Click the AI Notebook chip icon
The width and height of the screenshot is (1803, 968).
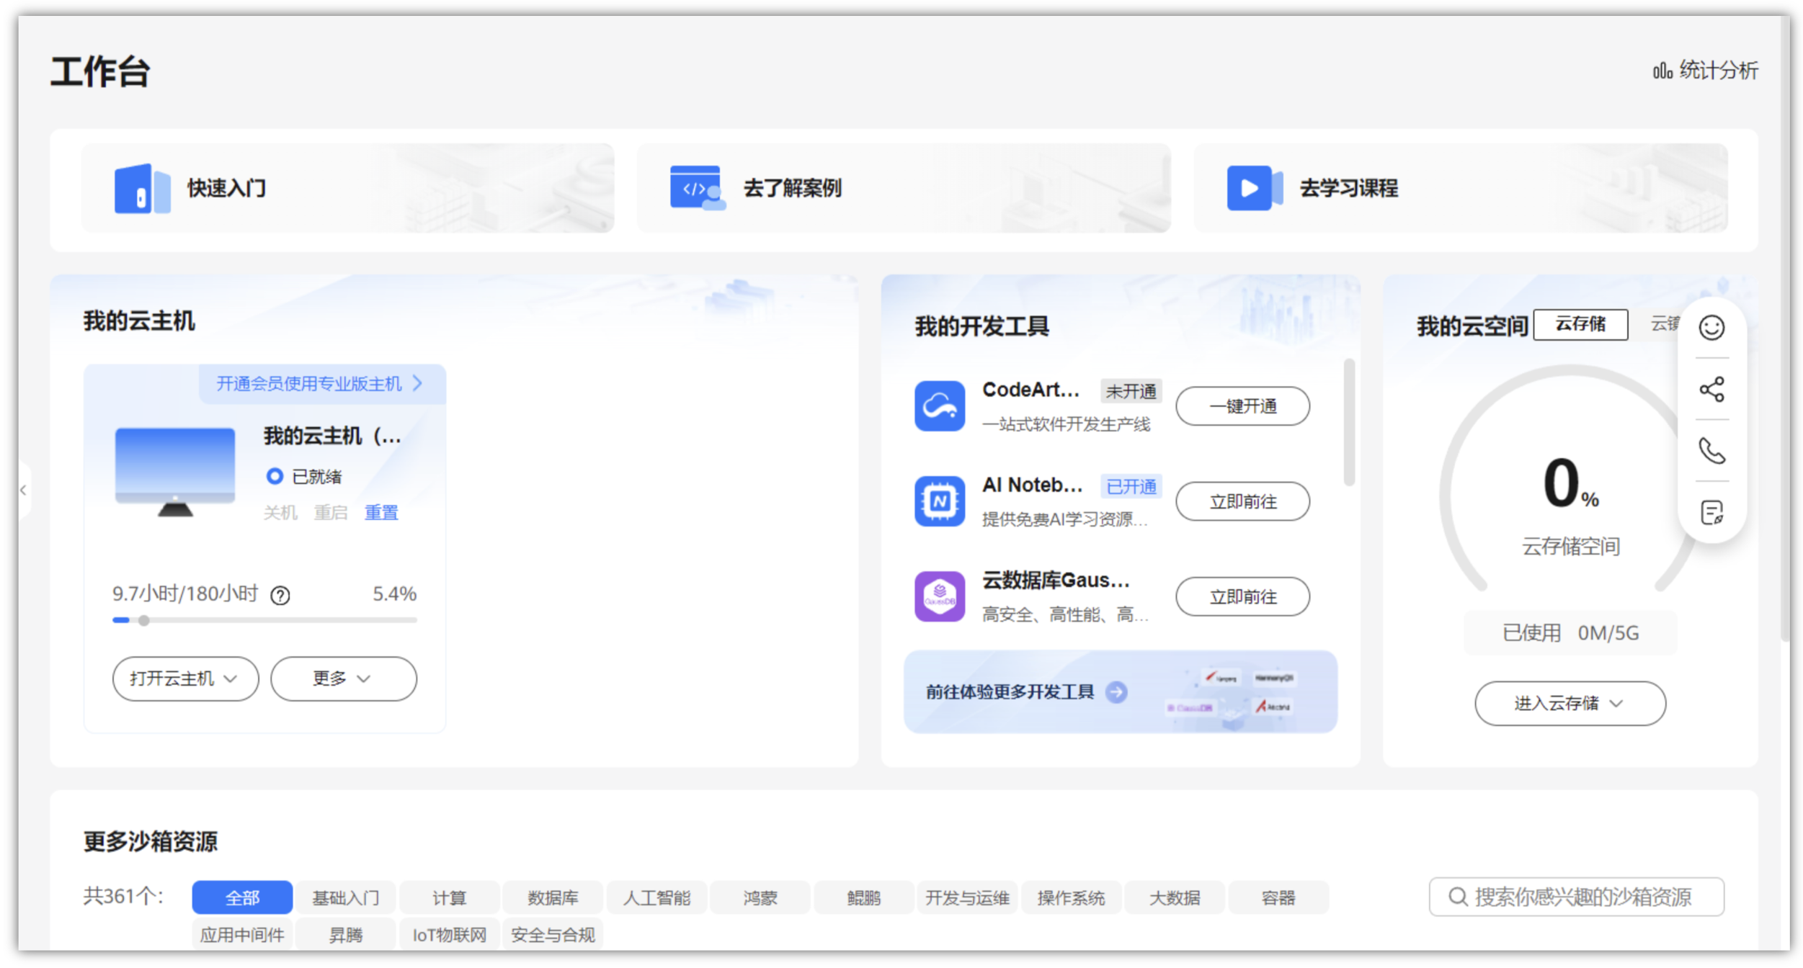(x=939, y=501)
